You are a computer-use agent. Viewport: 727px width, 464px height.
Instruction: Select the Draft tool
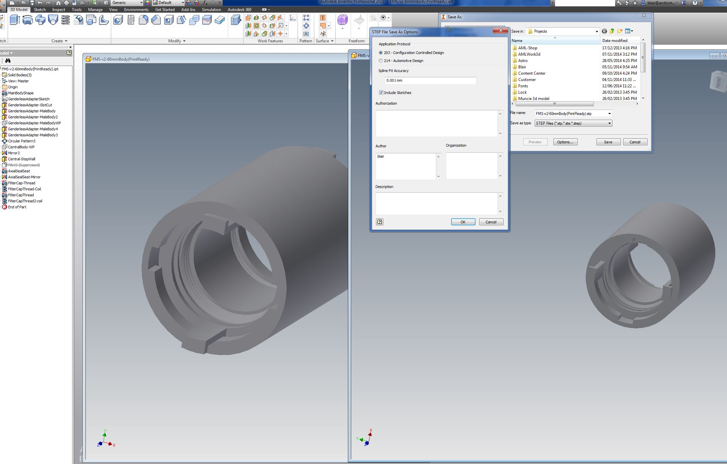181,20
